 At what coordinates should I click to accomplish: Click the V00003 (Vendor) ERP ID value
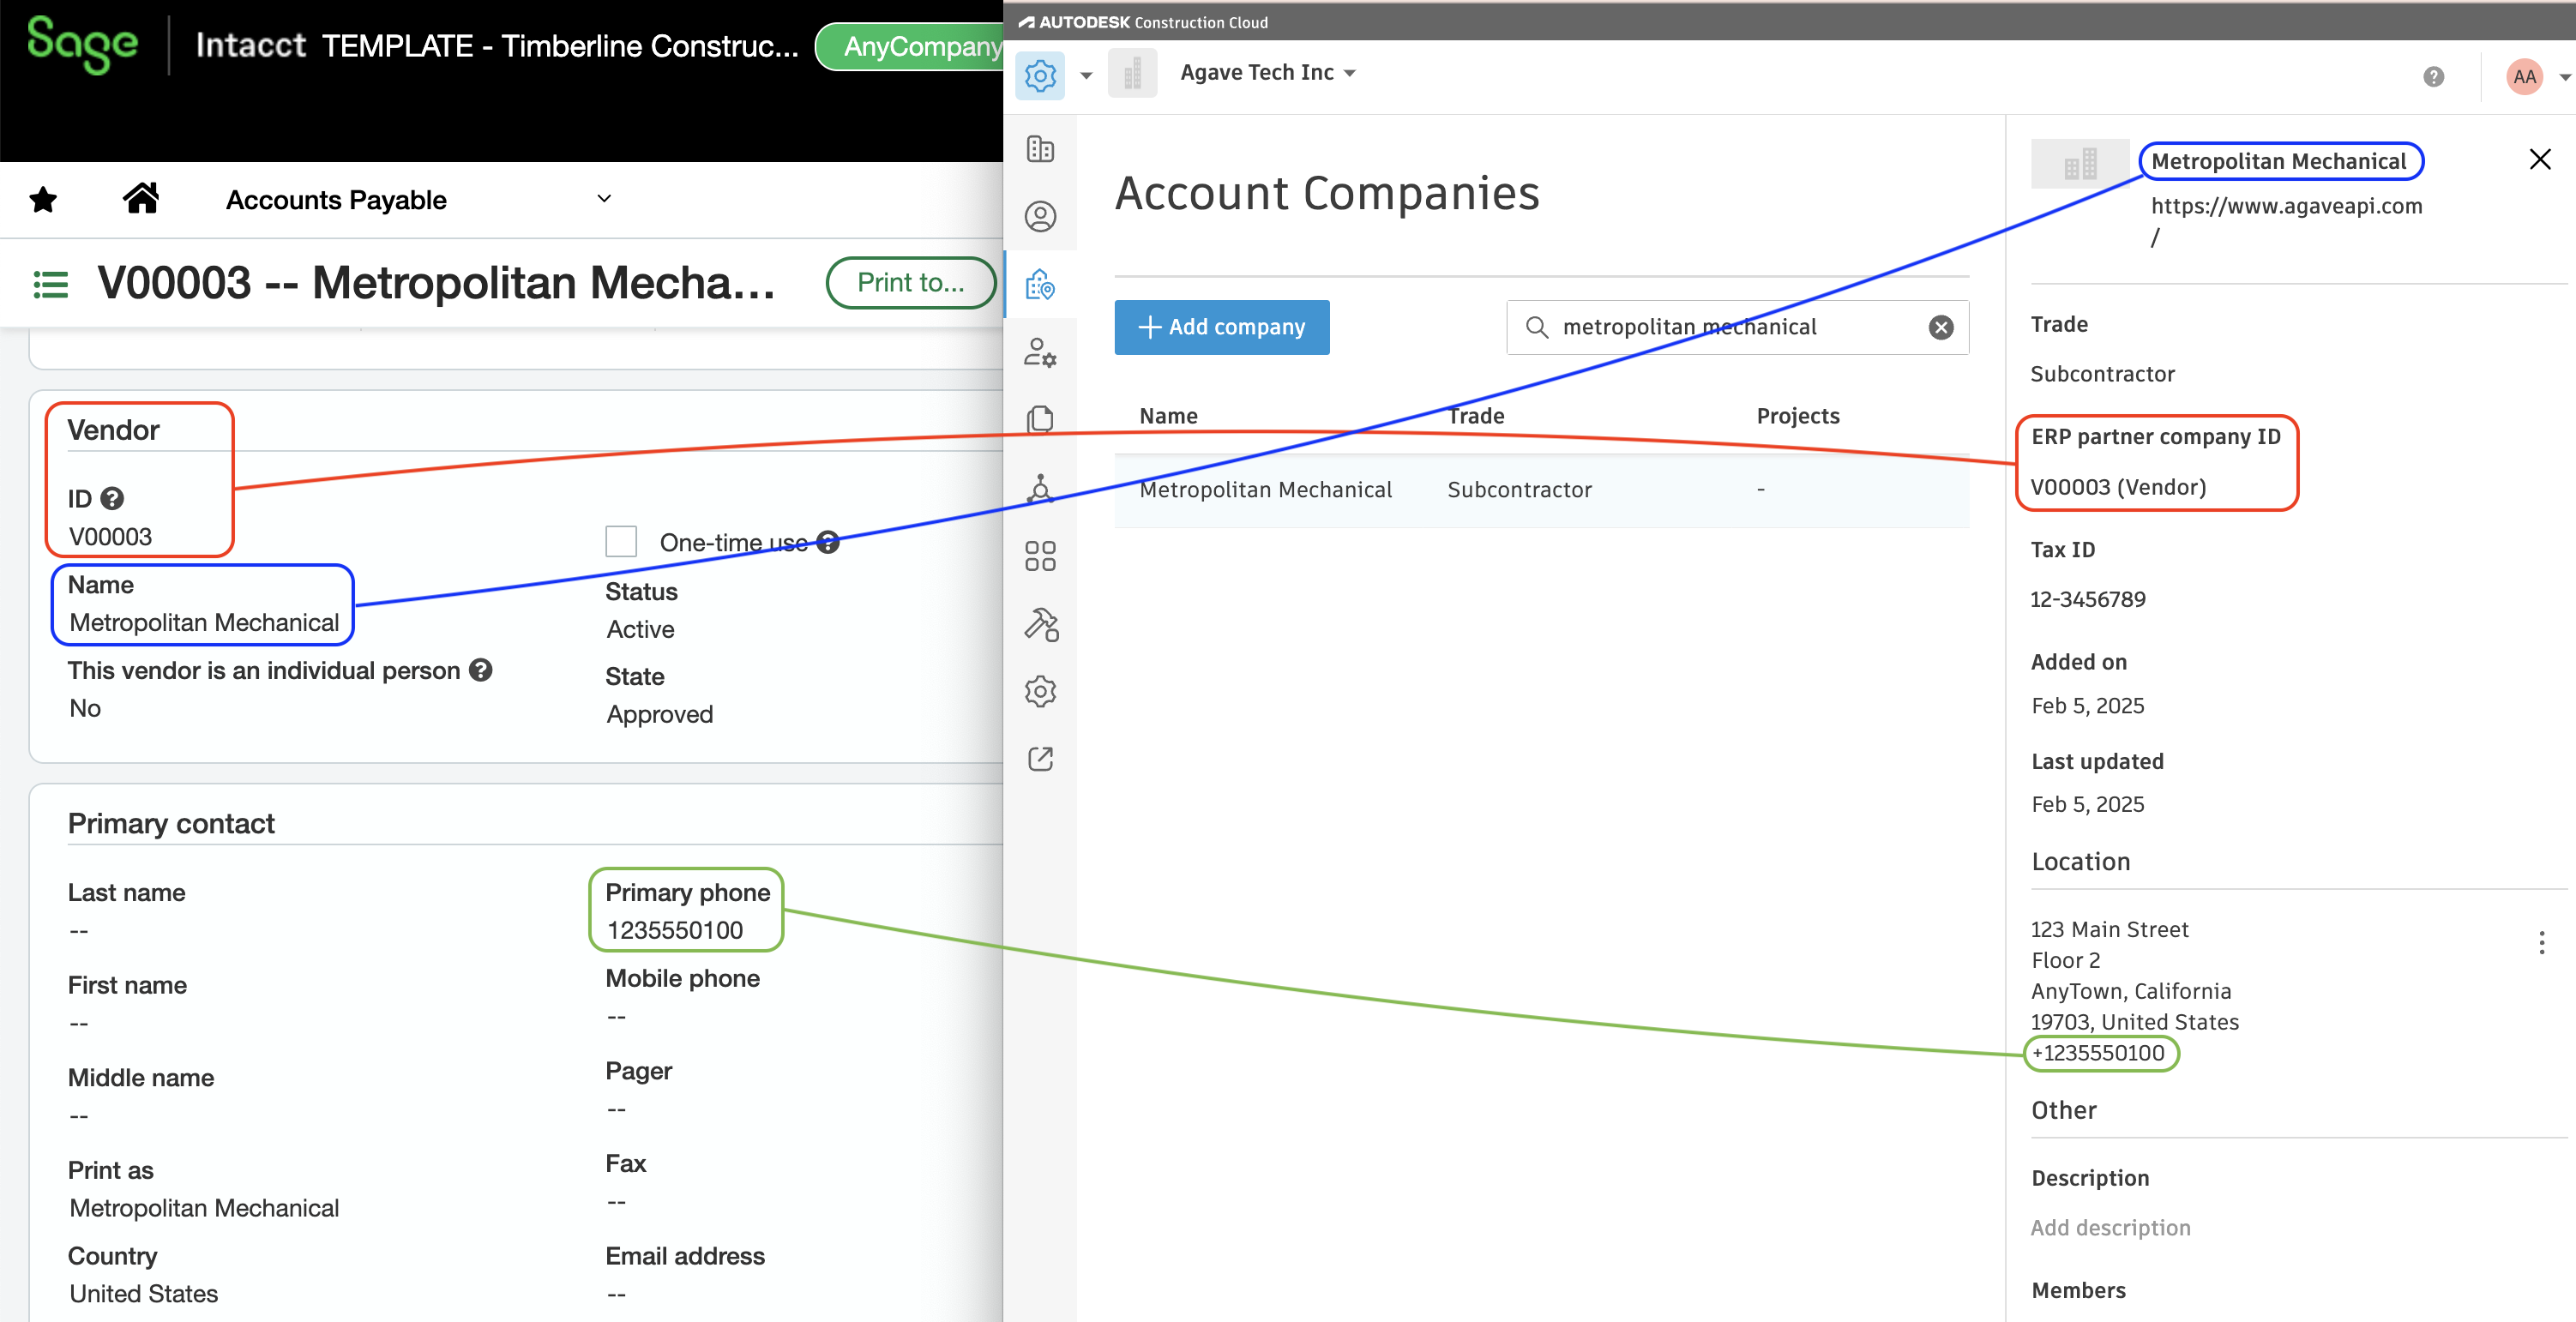click(x=2117, y=487)
